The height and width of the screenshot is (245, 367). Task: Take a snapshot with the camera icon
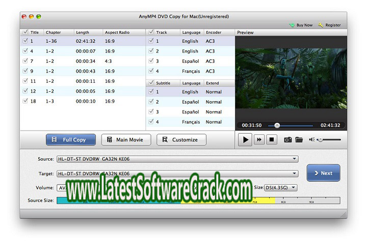click(288, 139)
